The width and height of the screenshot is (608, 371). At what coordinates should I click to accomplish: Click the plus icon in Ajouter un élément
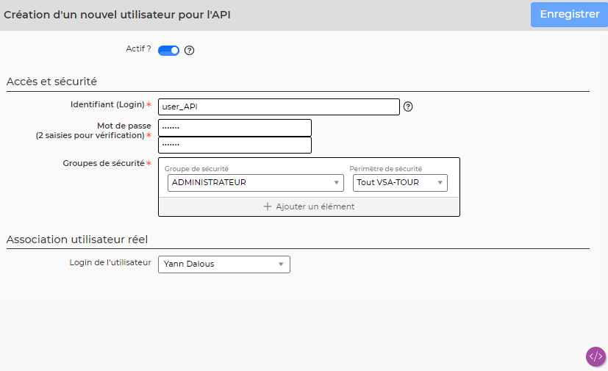click(x=268, y=206)
